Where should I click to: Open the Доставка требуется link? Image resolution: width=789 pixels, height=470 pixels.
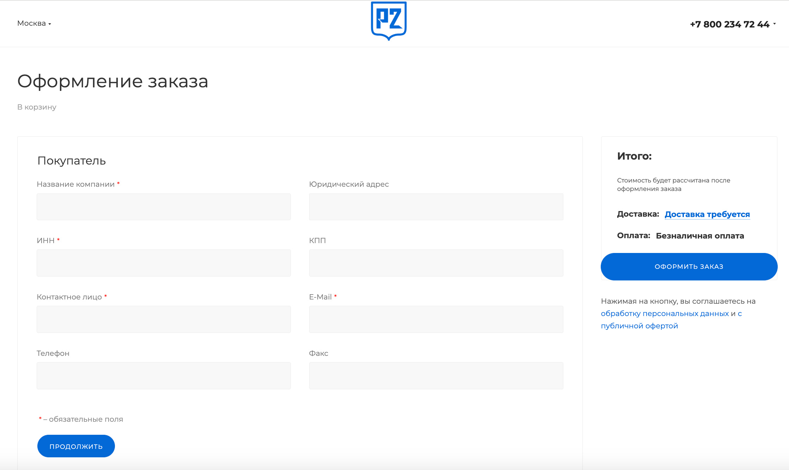(x=707, y=214)
